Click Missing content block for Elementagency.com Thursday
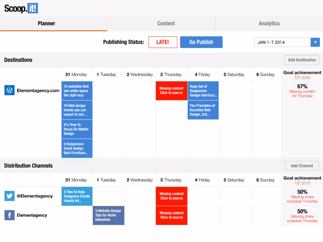This screenshot has height=242, width=323. 172,91
